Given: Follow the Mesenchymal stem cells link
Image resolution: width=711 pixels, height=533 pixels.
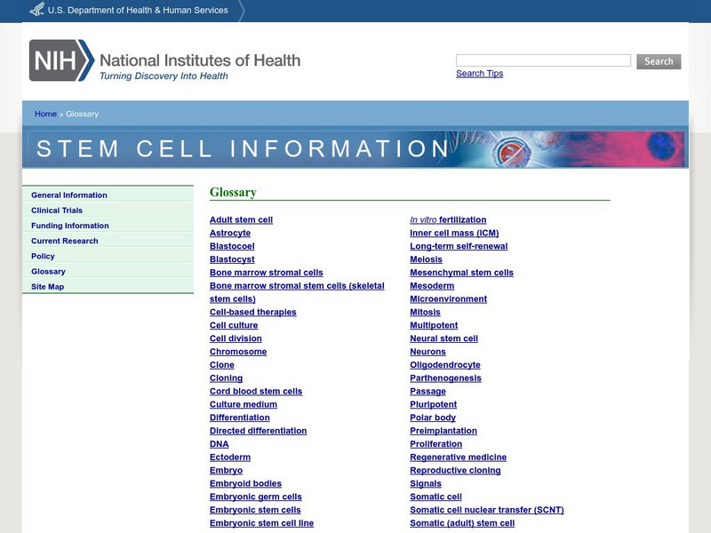Looking at the screenshot, I should 461,273.
